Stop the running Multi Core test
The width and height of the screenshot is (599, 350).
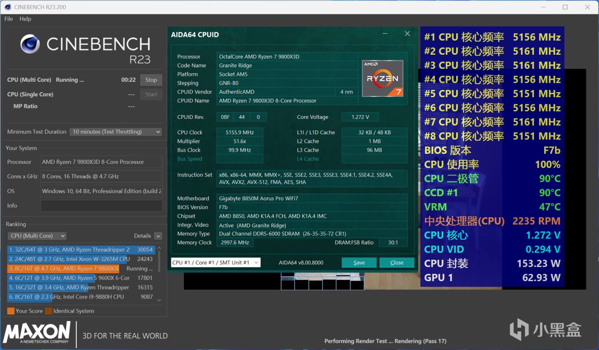click(151, 80)
